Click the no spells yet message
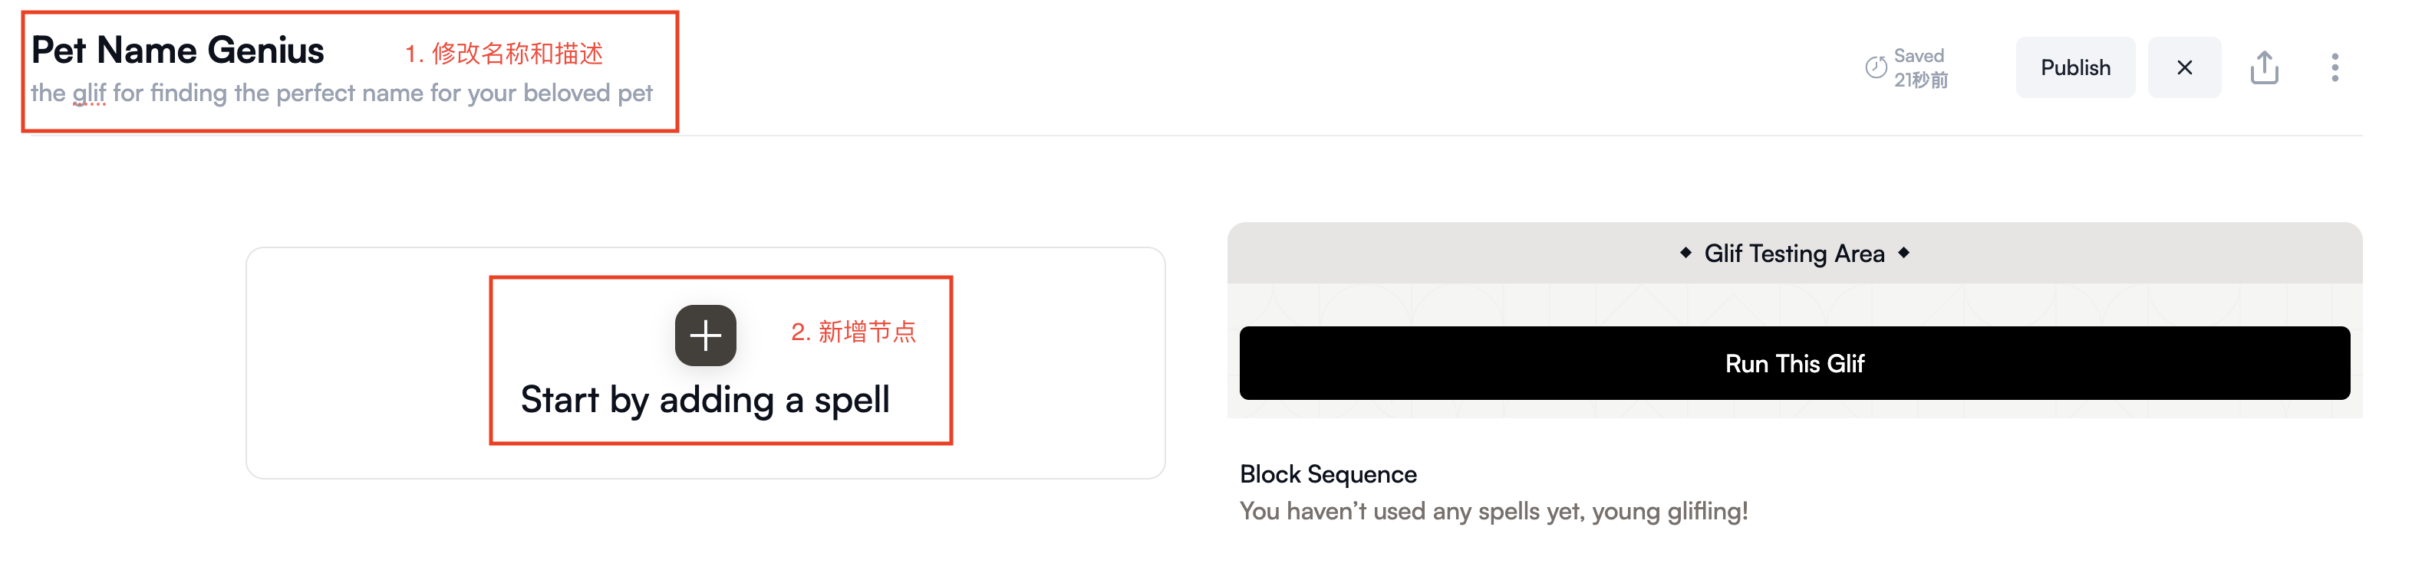Viewport: 2412px width, 573px height. coord(1494,511)
